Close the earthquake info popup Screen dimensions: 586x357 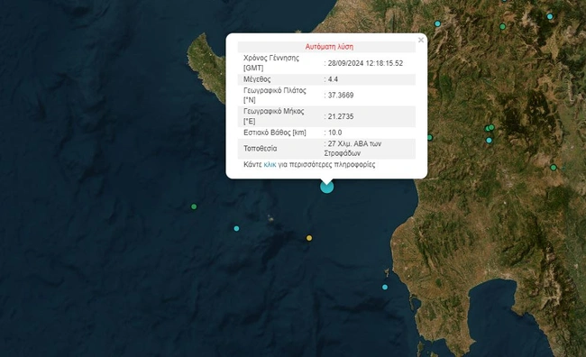pyautogui.click(x=421, y=40)
